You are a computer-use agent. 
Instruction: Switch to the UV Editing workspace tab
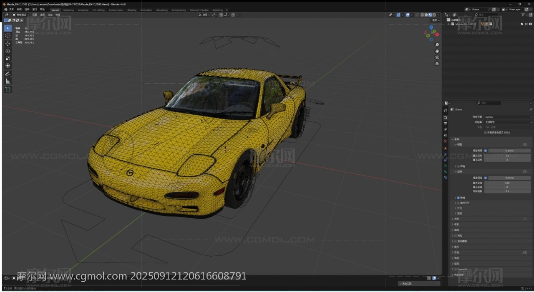98,10
